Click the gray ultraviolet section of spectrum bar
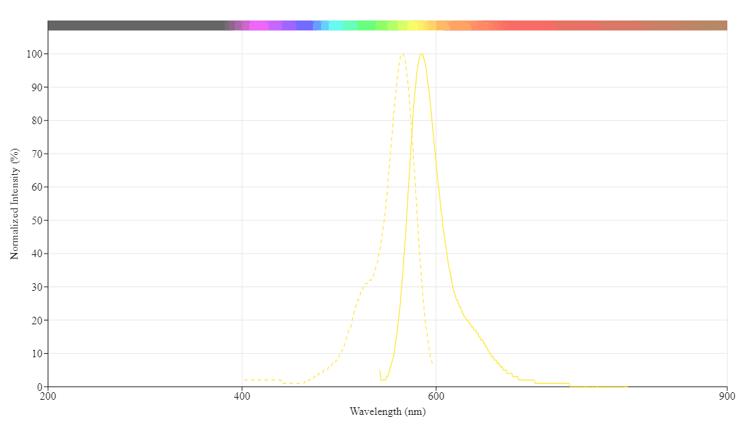 [x=137, y=25]
